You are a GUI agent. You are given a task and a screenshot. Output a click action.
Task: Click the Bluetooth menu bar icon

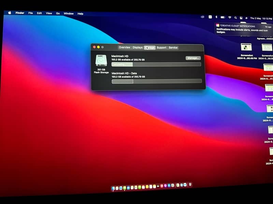click(216, 17)
